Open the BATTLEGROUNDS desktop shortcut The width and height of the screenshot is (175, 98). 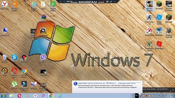tap(159, 32)
